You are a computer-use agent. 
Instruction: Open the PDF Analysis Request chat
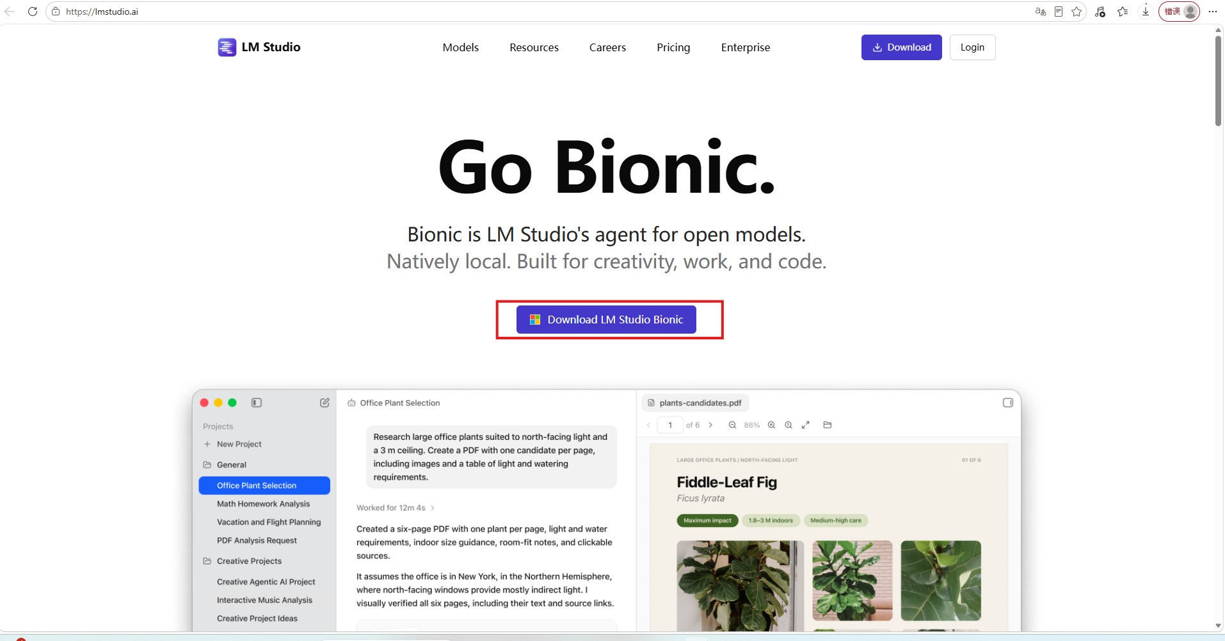pos(257,540)
